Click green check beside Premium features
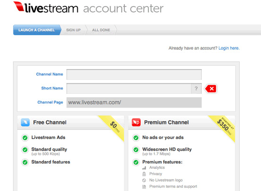The width and height of the screenshot is (261, 191). (x=136, y=162)
